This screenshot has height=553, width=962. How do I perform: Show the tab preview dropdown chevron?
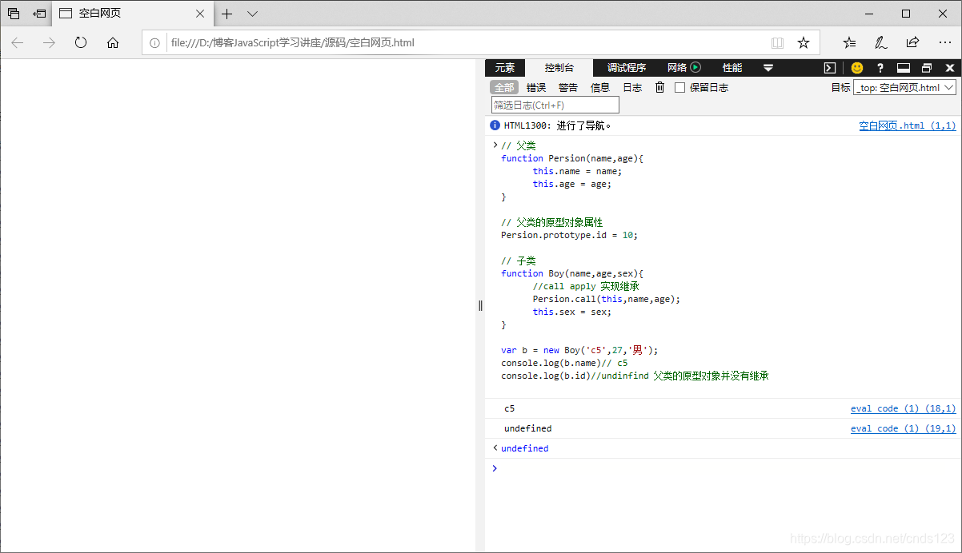pos(252,14)
